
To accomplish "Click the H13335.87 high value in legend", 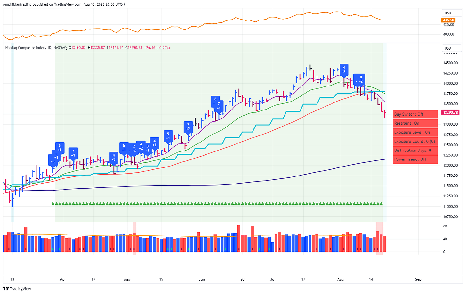I will coord(96,48).
